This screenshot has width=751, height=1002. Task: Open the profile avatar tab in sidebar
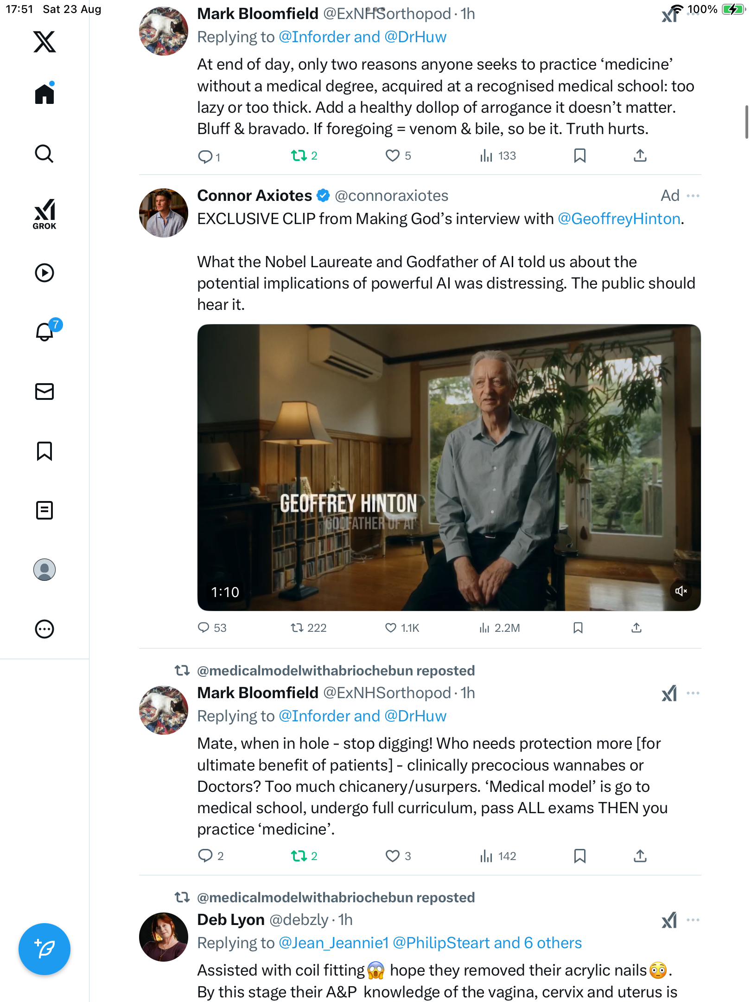[x=45, y=570]
